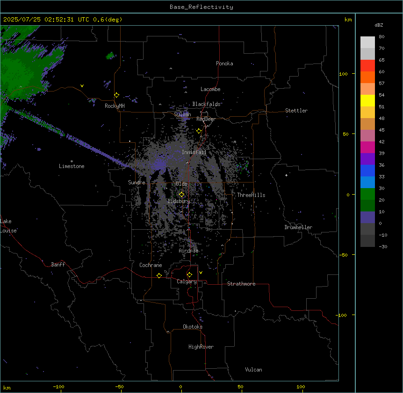Click the 57 value in dBZ legend
The width and height of the screenshot is (403, 393).
click(x=381, y=84)
